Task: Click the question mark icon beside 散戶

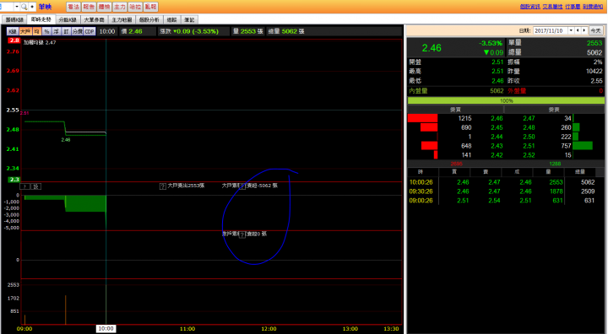Action: (x=242, y=234)
